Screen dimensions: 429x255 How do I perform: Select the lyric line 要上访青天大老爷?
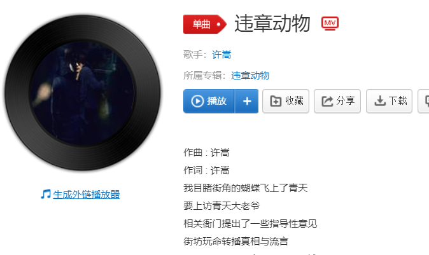click(222, 206)
